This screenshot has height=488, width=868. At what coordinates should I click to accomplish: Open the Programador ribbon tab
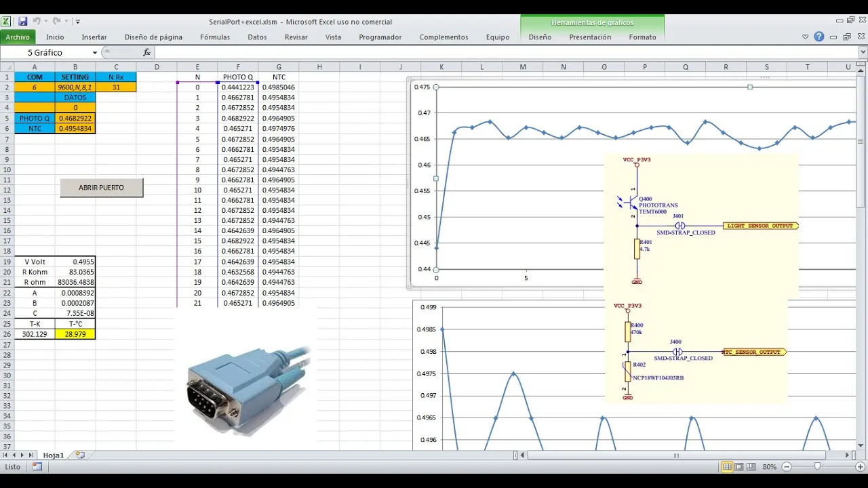(380, 37)
